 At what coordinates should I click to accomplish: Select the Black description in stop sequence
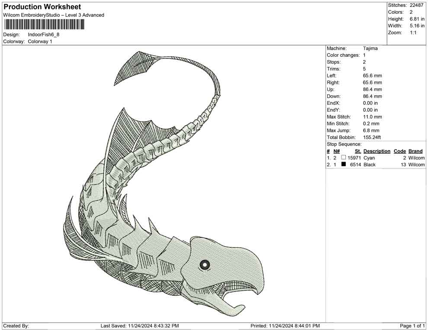click(x=370, y=165)
